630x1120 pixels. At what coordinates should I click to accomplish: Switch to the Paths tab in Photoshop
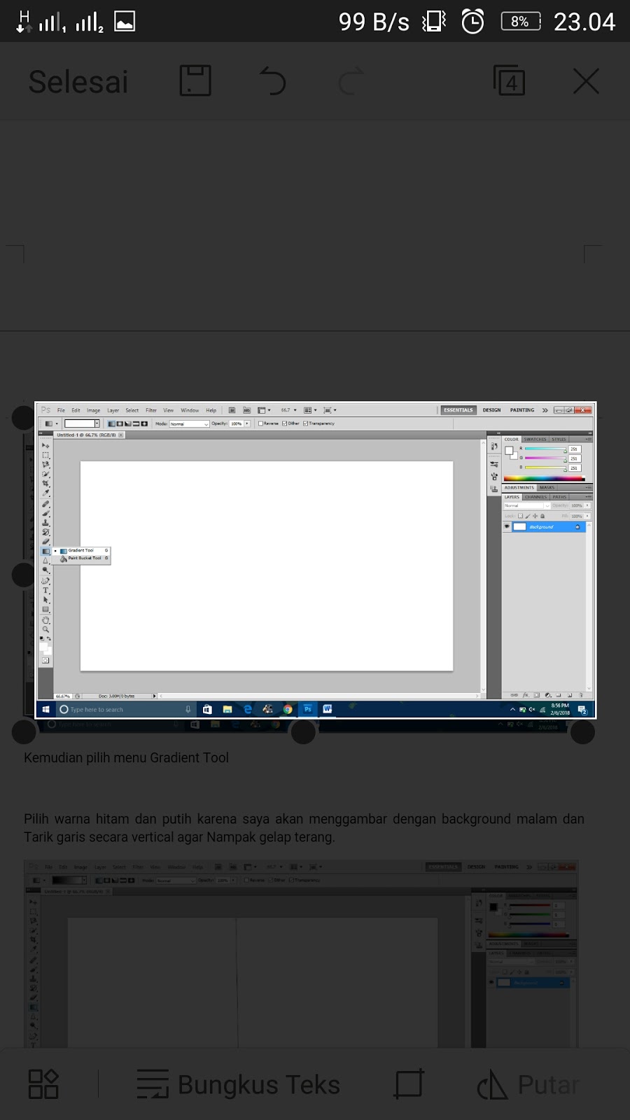click(559, 497)
